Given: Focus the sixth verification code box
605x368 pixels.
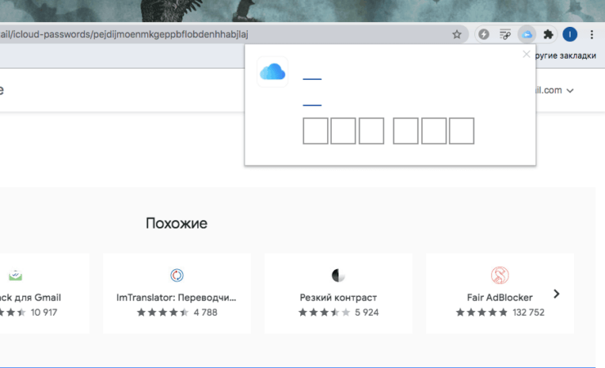Looking at the screenshot, I should click(x=461, y=131).
